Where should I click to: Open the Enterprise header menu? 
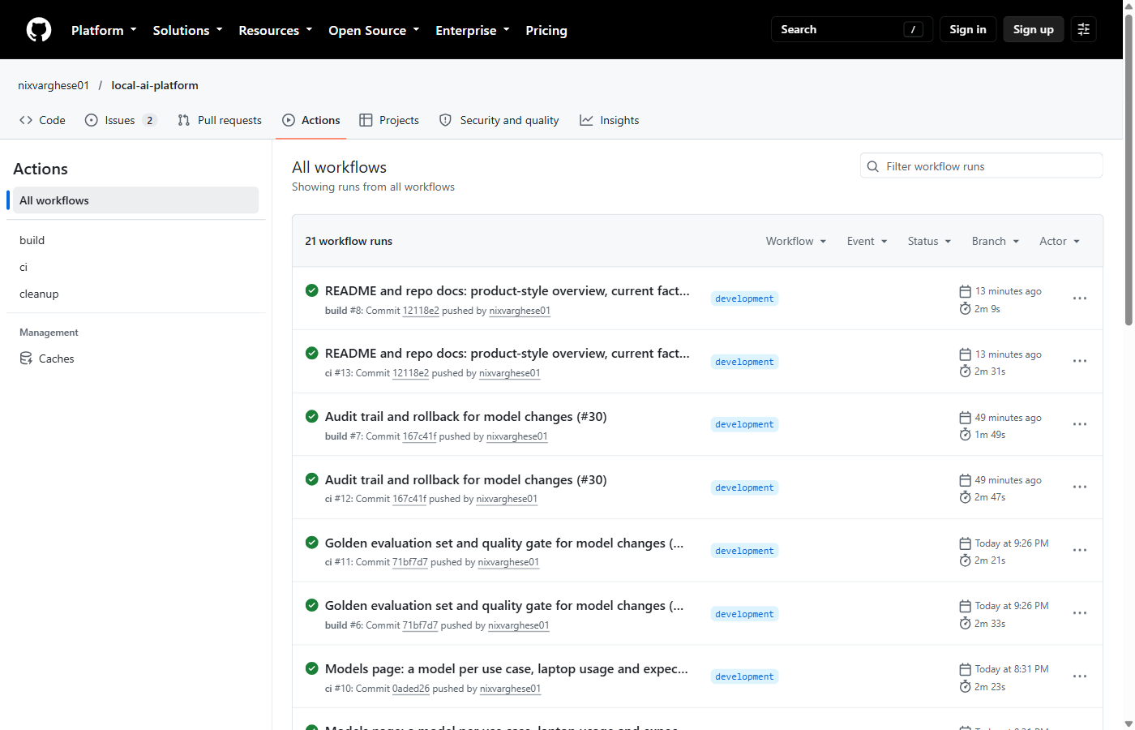(473, 30)
